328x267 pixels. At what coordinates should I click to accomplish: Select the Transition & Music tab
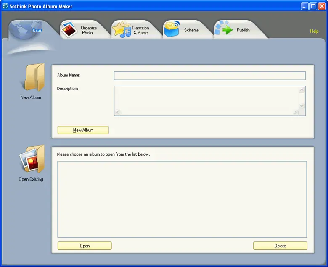140,30
